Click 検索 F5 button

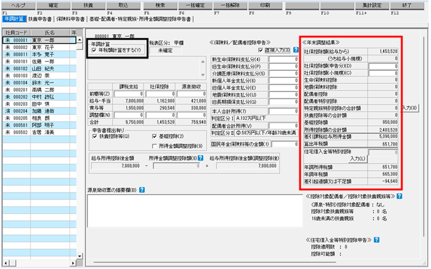click(x=160, y=6)
